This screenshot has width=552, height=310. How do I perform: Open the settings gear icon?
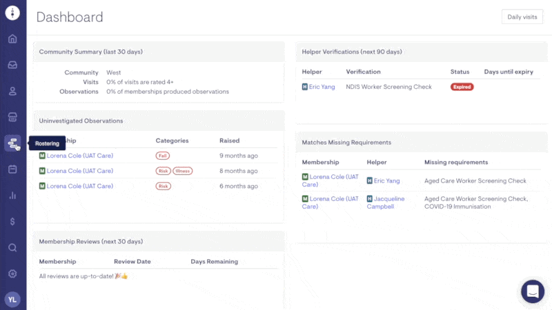click(x=12, y=273)
